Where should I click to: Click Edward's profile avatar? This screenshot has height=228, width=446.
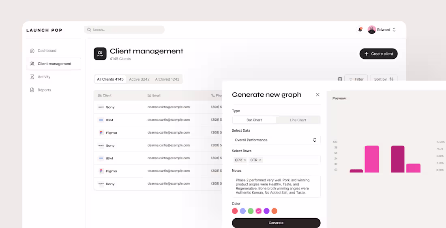(x=372, y=30)
